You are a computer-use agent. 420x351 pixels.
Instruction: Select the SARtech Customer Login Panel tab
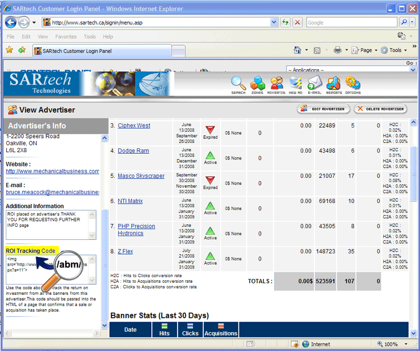102,51
